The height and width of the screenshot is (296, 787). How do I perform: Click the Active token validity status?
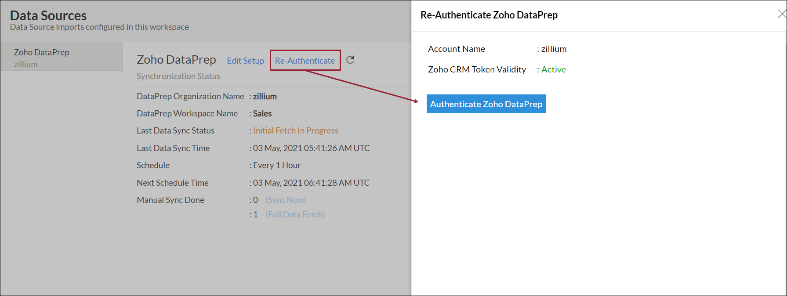pyautogui.click(x=553, y=69)
